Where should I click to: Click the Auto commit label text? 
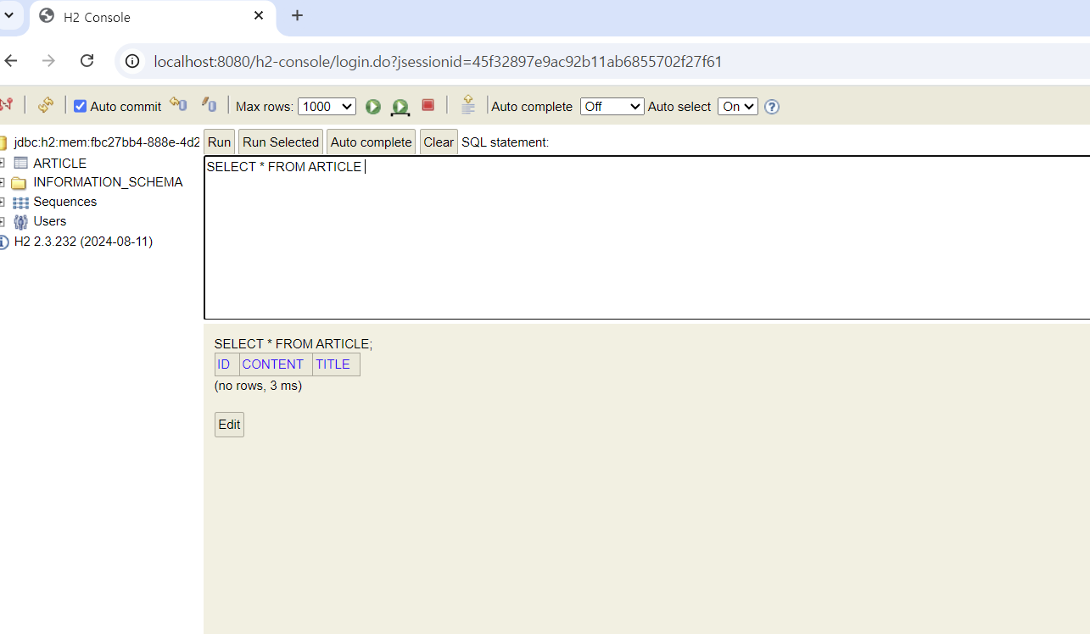126,107
